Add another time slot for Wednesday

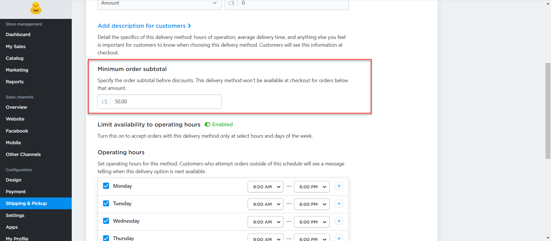(339, 221)
